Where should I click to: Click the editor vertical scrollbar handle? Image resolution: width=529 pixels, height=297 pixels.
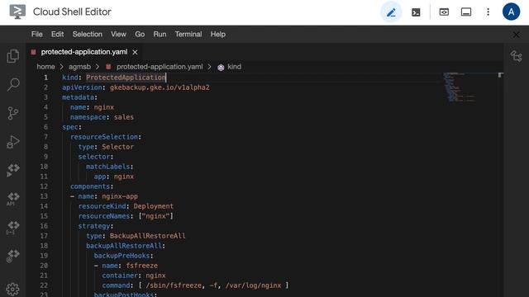click(501, 75)
